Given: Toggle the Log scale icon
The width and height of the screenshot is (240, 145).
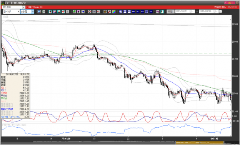Looking at the screenshot, I should click(x=158, y=12).
